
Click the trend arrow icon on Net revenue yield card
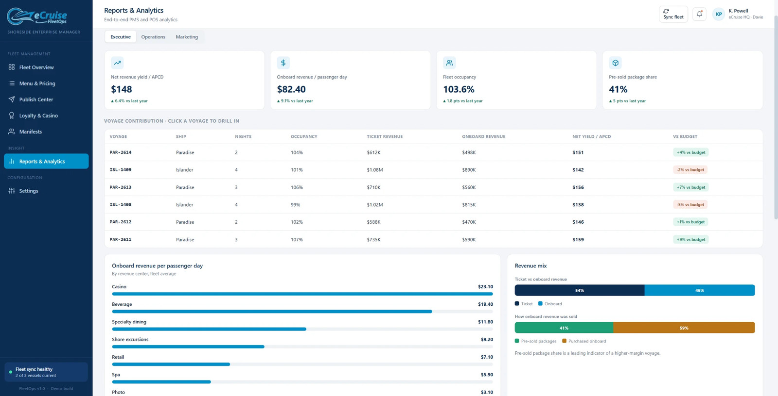(117, 63)
